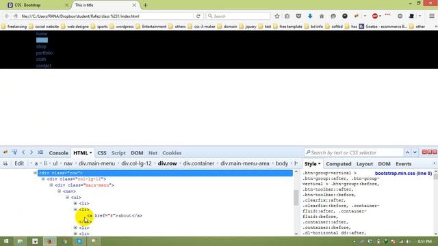Viewport: 438px width, 246px height.
Task: Open the downloads arrow icon
Action: (310, 16)
